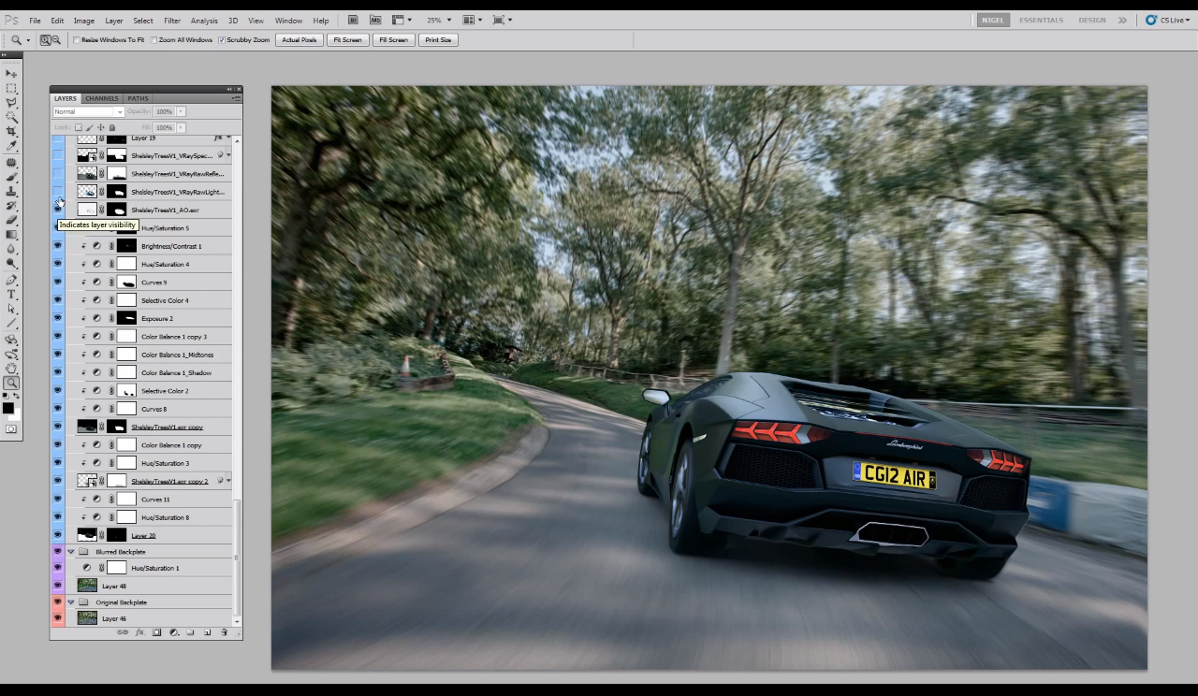This screenshot has width=1198, height=696.
Task: Select the Brush tool
Action: 11,176
